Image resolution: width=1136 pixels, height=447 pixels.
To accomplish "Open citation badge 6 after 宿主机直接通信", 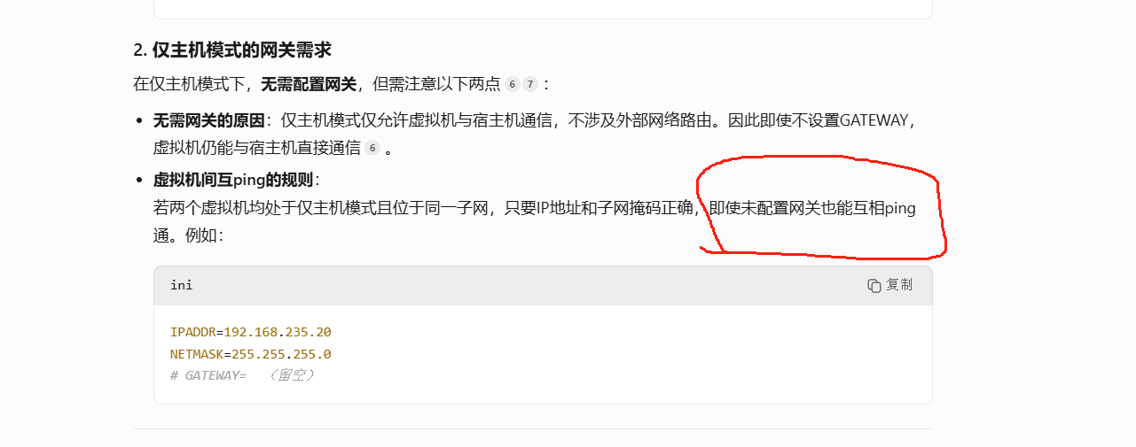I will tap(372, 149).
